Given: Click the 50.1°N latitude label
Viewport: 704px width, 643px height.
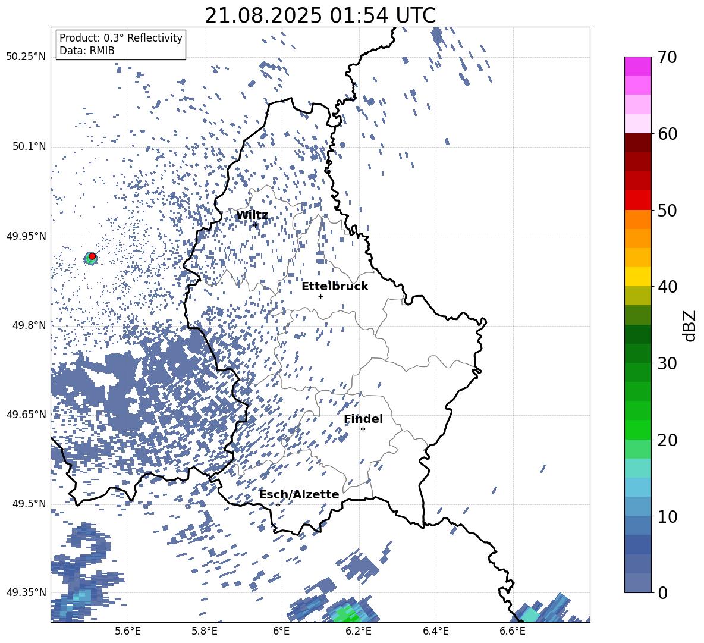Looking at the screenshot, I should 30,147.
